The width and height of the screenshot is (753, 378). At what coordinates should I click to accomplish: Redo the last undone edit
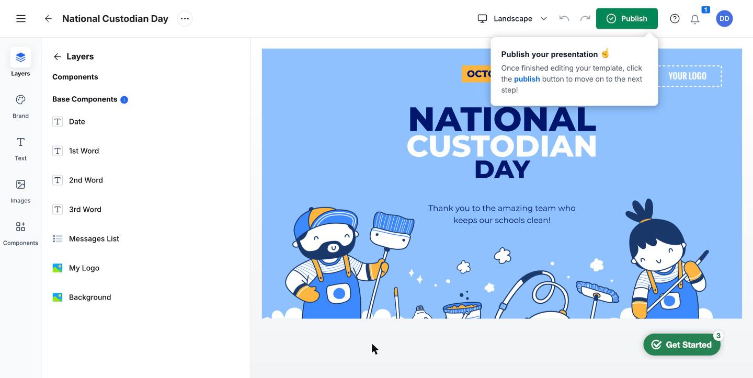pyautogui.click(x=585, y=19)
